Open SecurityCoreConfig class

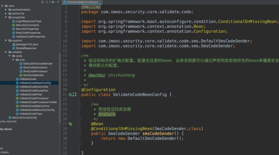[x=23, y=118]
